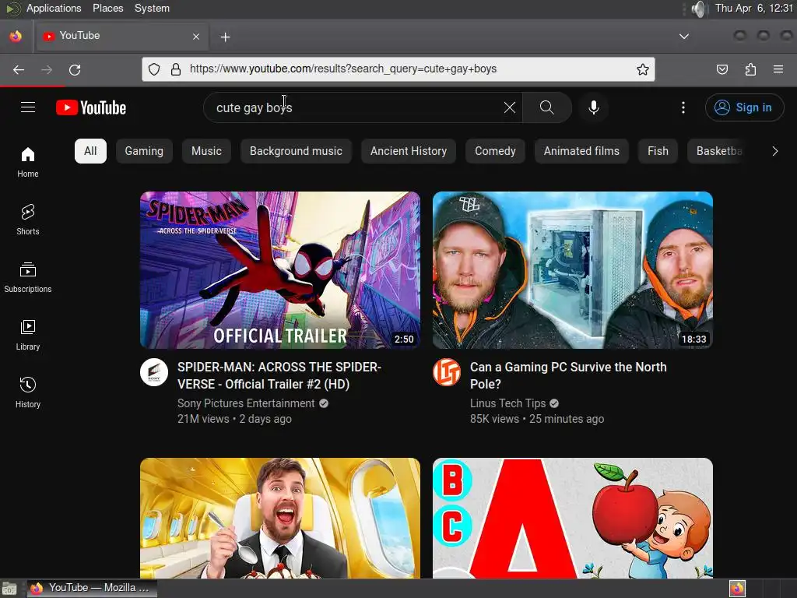This screenshot has height=598, width=797.
Task: Open the System menu
Action: point(152,8)
